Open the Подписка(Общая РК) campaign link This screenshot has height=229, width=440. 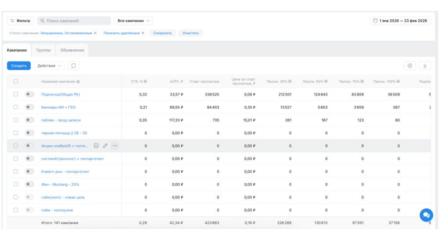coord(60,94)
